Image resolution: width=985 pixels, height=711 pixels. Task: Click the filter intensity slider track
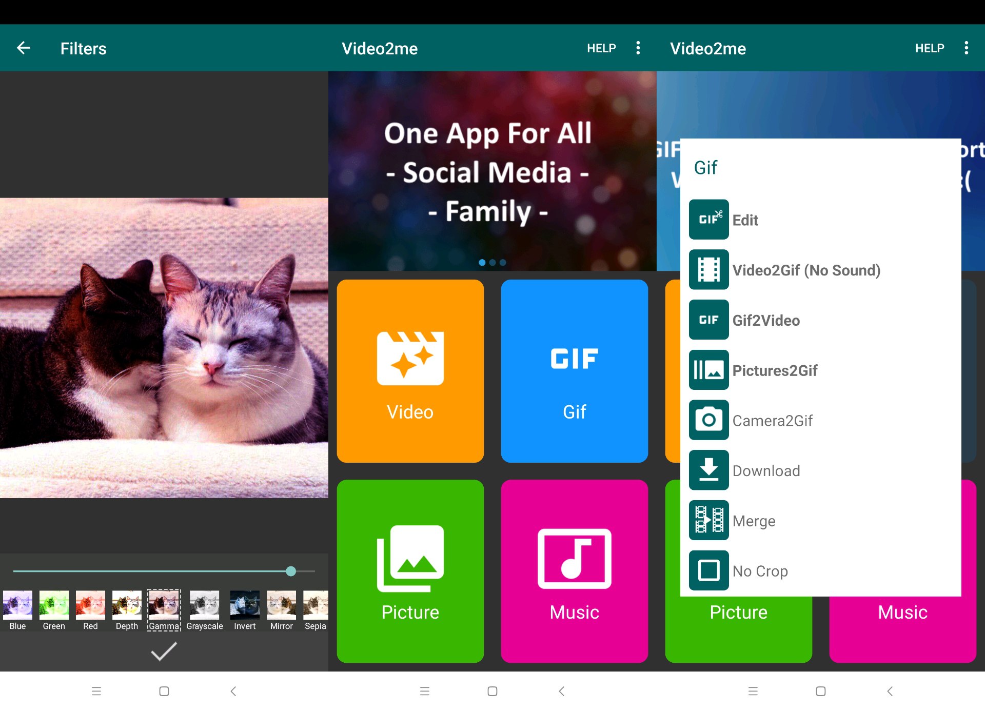(164, 571)
